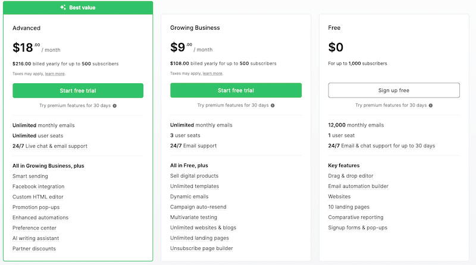Start free trial for Growing Business plan
The width and height of the screenshot is (476, 265).
[x=236, y=90]
